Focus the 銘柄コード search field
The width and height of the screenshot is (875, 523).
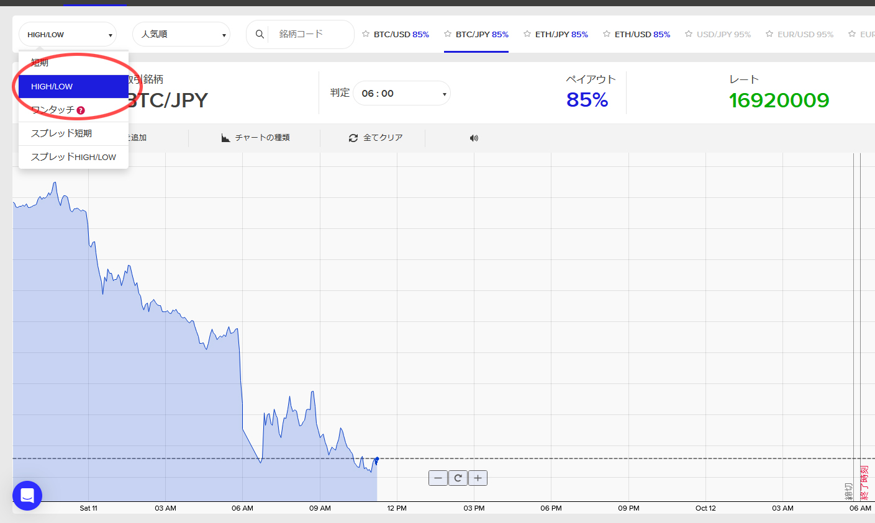coord(311,34)
